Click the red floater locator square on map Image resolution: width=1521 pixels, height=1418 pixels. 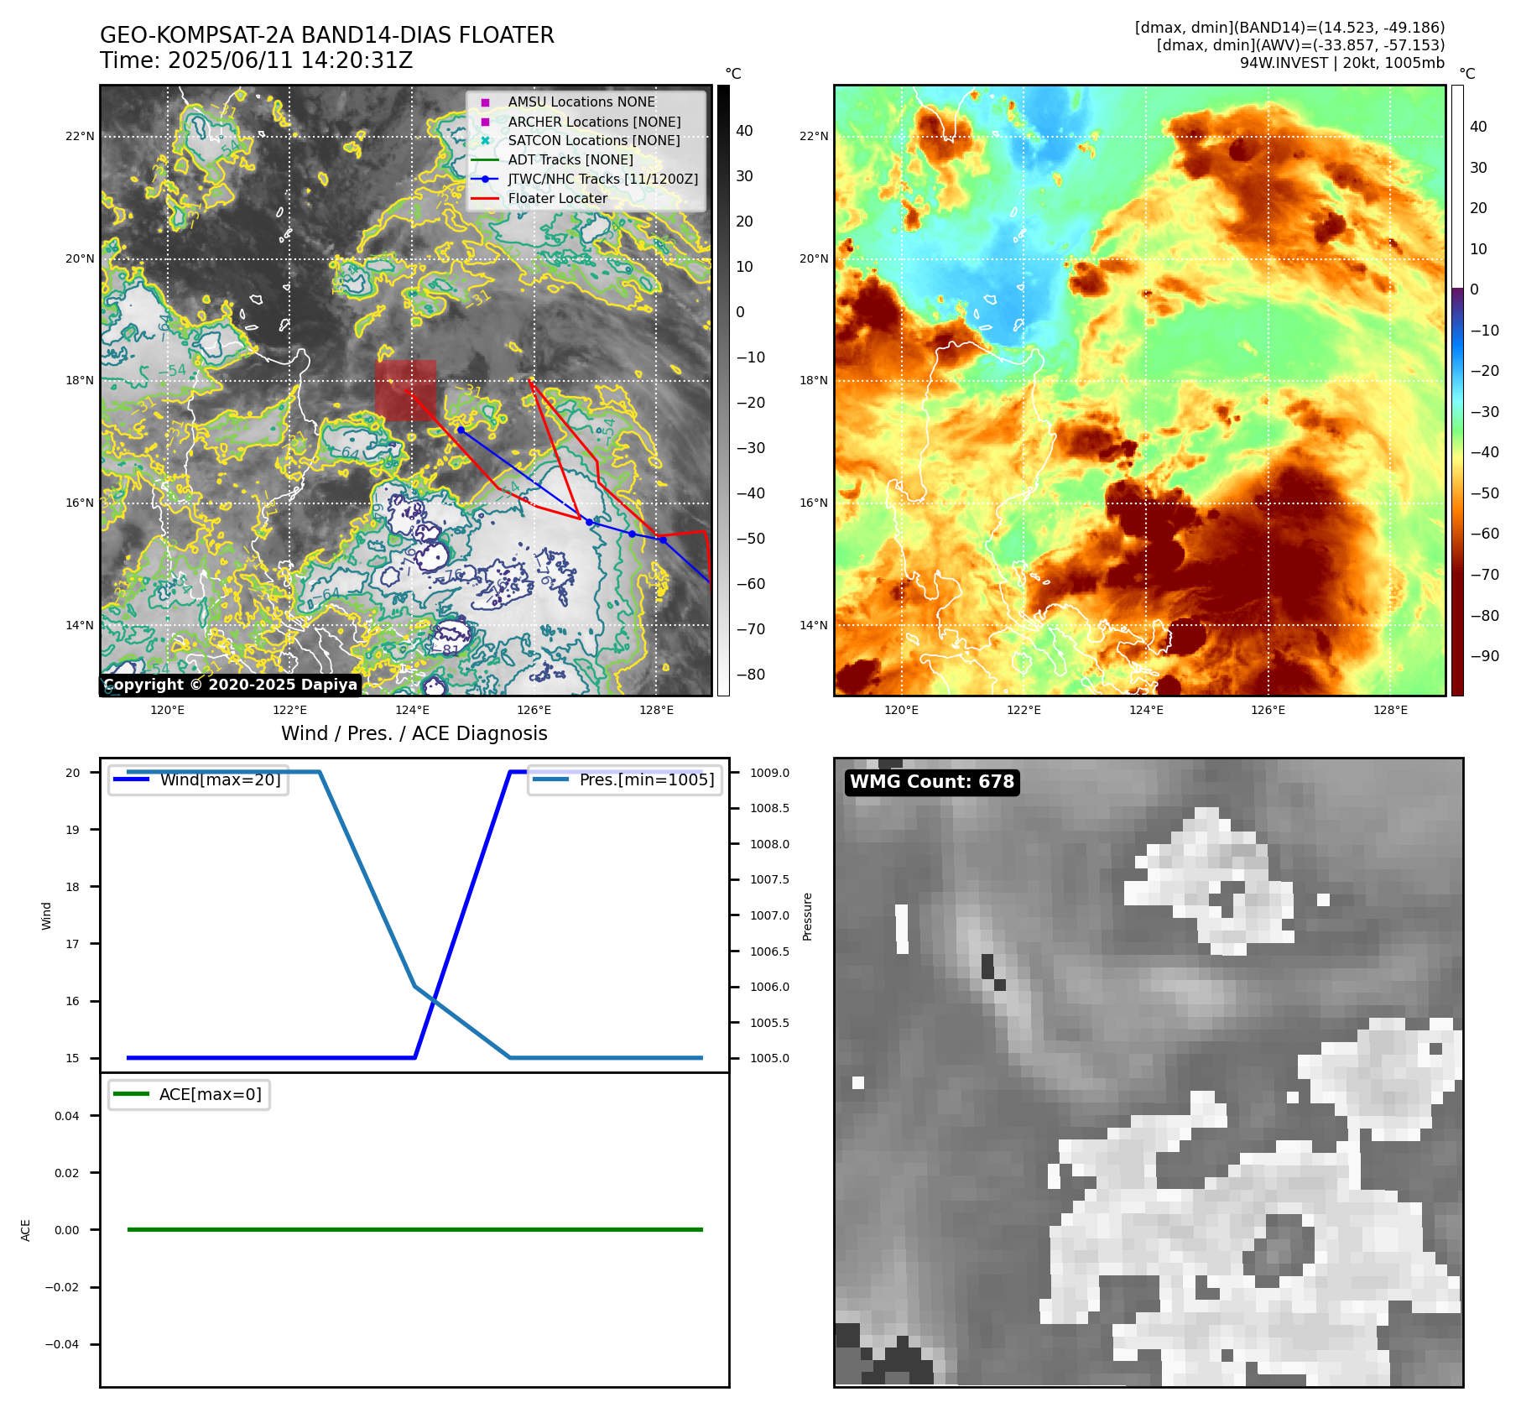[x=406, y=390]
